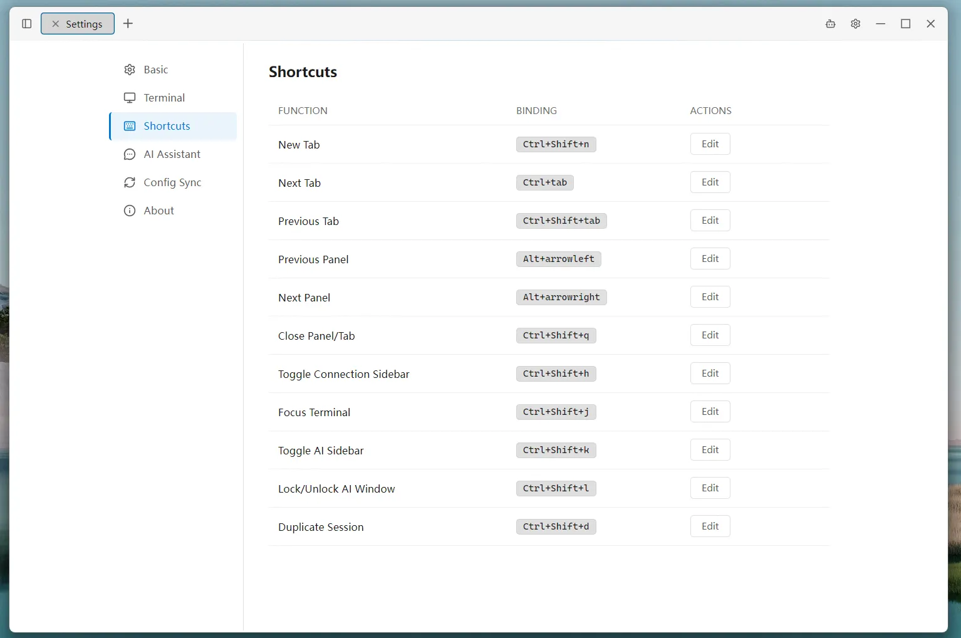Open the About section
Image resolution: width=961 pixels, height=638 pixels.
(x=174, y=211)
